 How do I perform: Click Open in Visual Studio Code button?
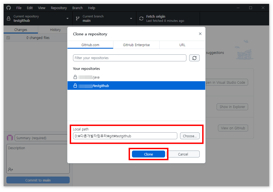[x=227, y=82]
